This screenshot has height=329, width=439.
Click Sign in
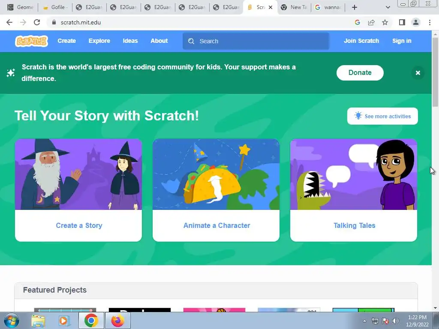(401, 41)
